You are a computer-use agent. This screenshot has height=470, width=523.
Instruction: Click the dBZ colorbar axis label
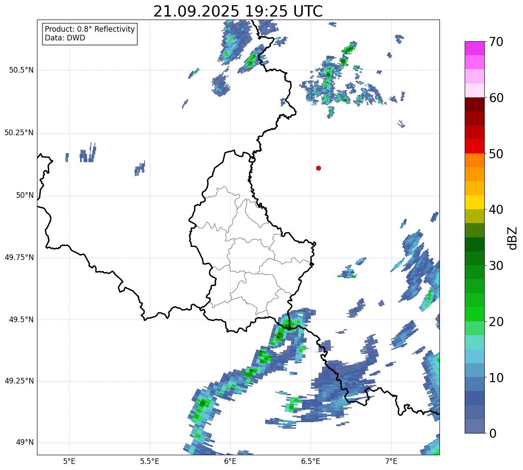click(513, 237)
